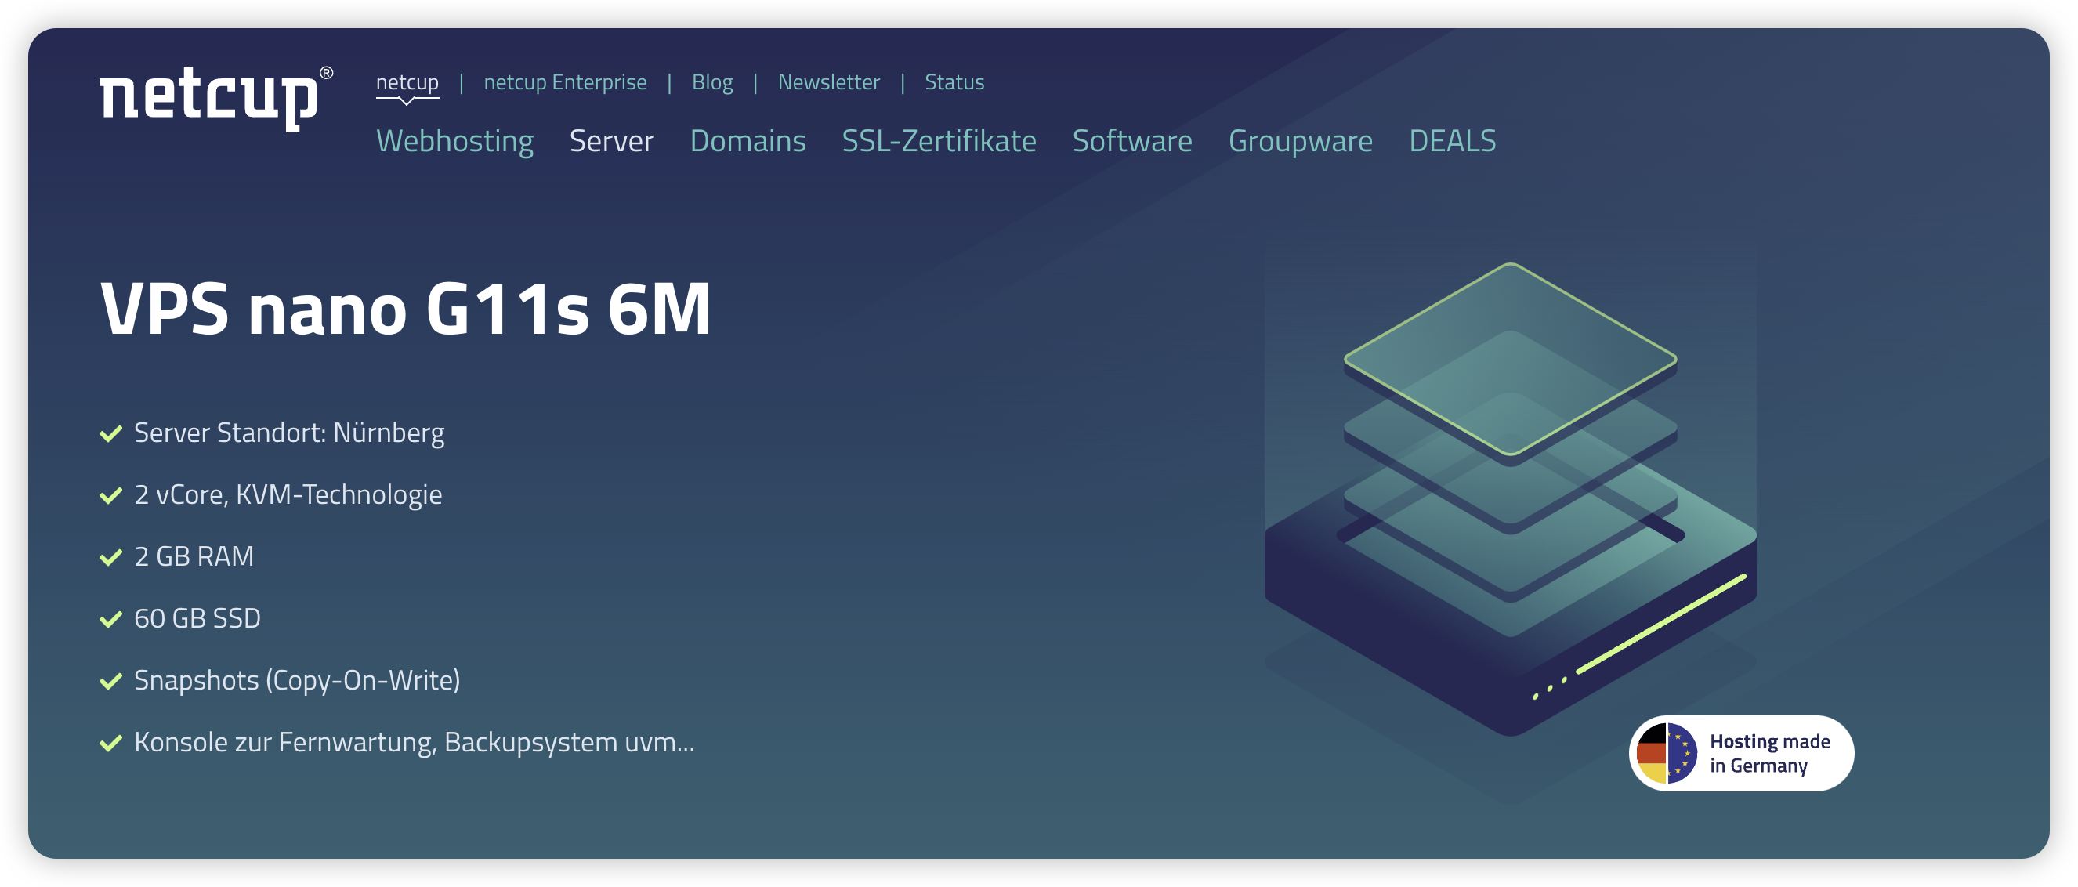2078x887 pixels.
Task: Click the checkmark beside 2 vCore KVM
Action: [x=110, y=495]
